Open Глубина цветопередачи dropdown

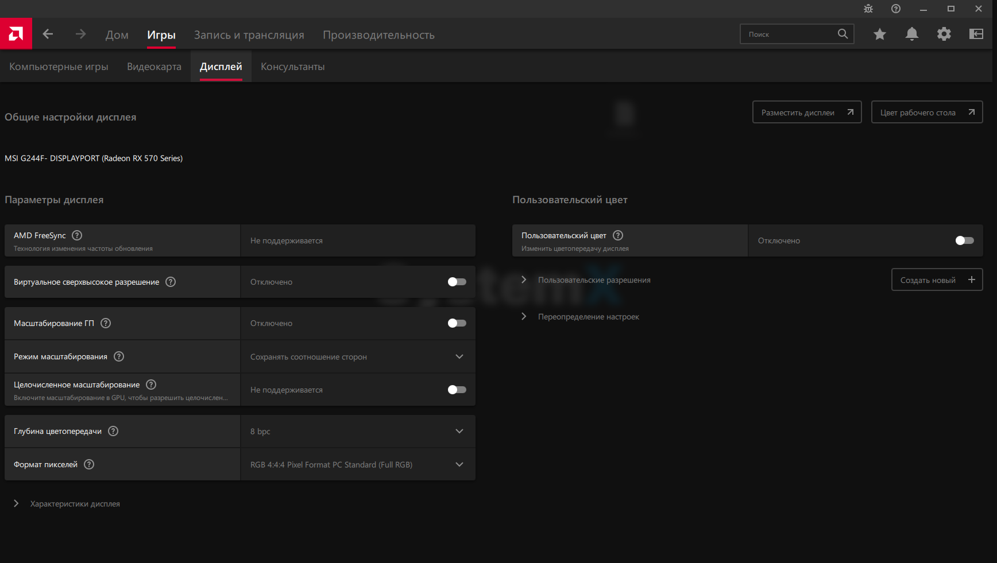pos(358,431)
